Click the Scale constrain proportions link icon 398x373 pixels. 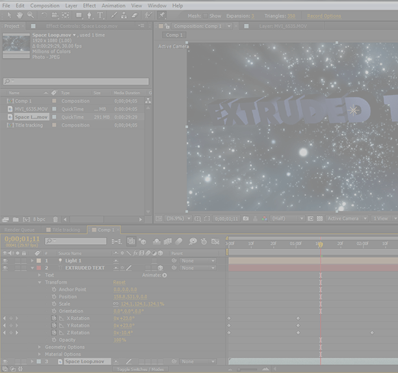(116, 304)
